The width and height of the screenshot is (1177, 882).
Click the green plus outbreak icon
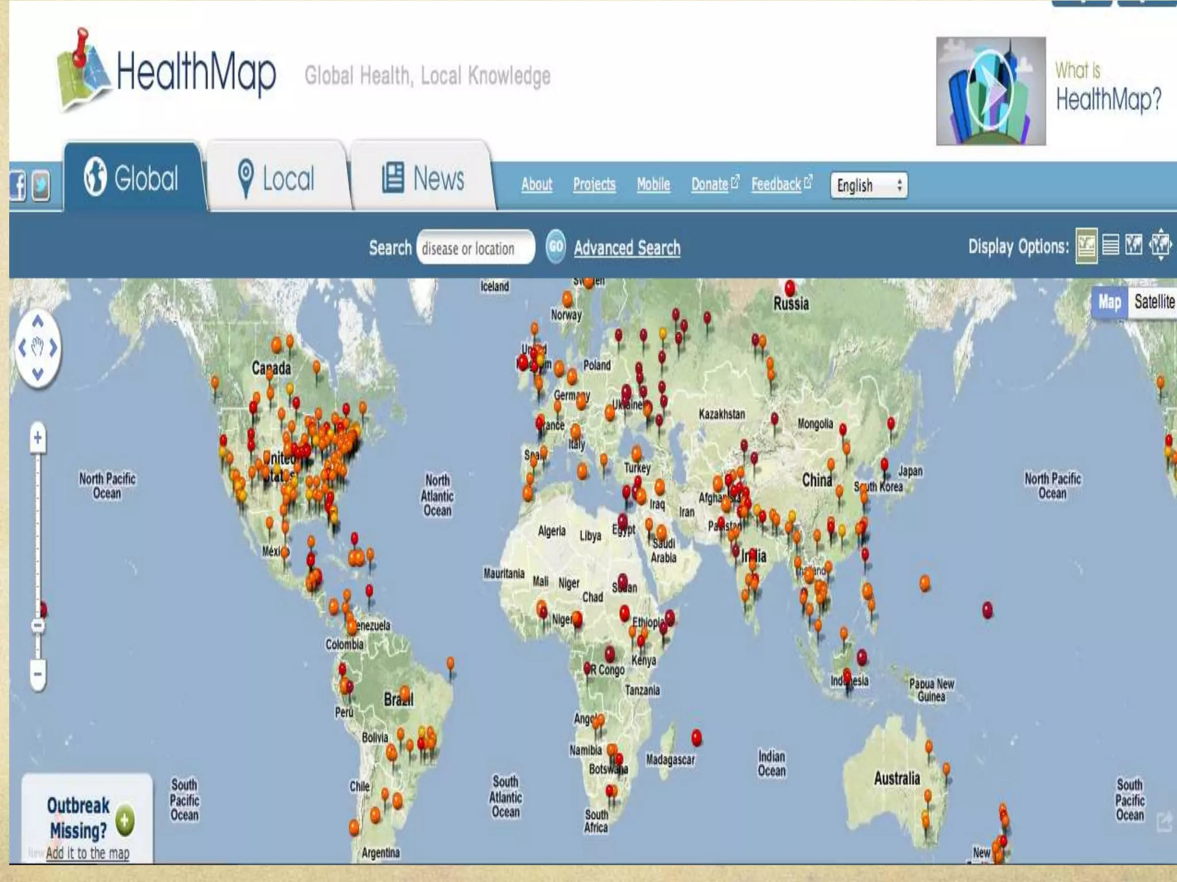point(125,819)
